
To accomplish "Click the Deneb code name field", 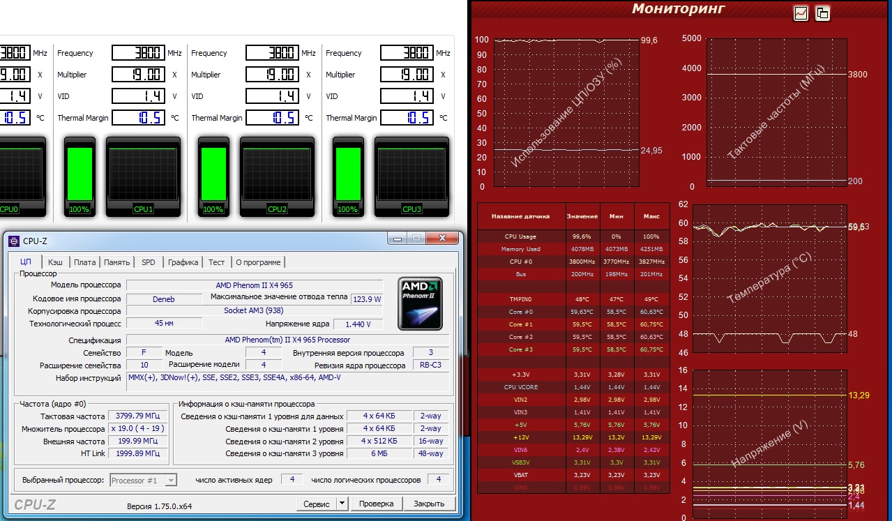I will (x=164, y=299).
